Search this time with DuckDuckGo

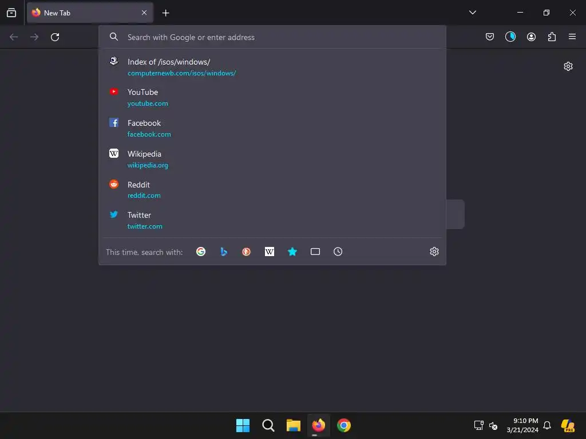pyautogui.click(x=246, y=252)
